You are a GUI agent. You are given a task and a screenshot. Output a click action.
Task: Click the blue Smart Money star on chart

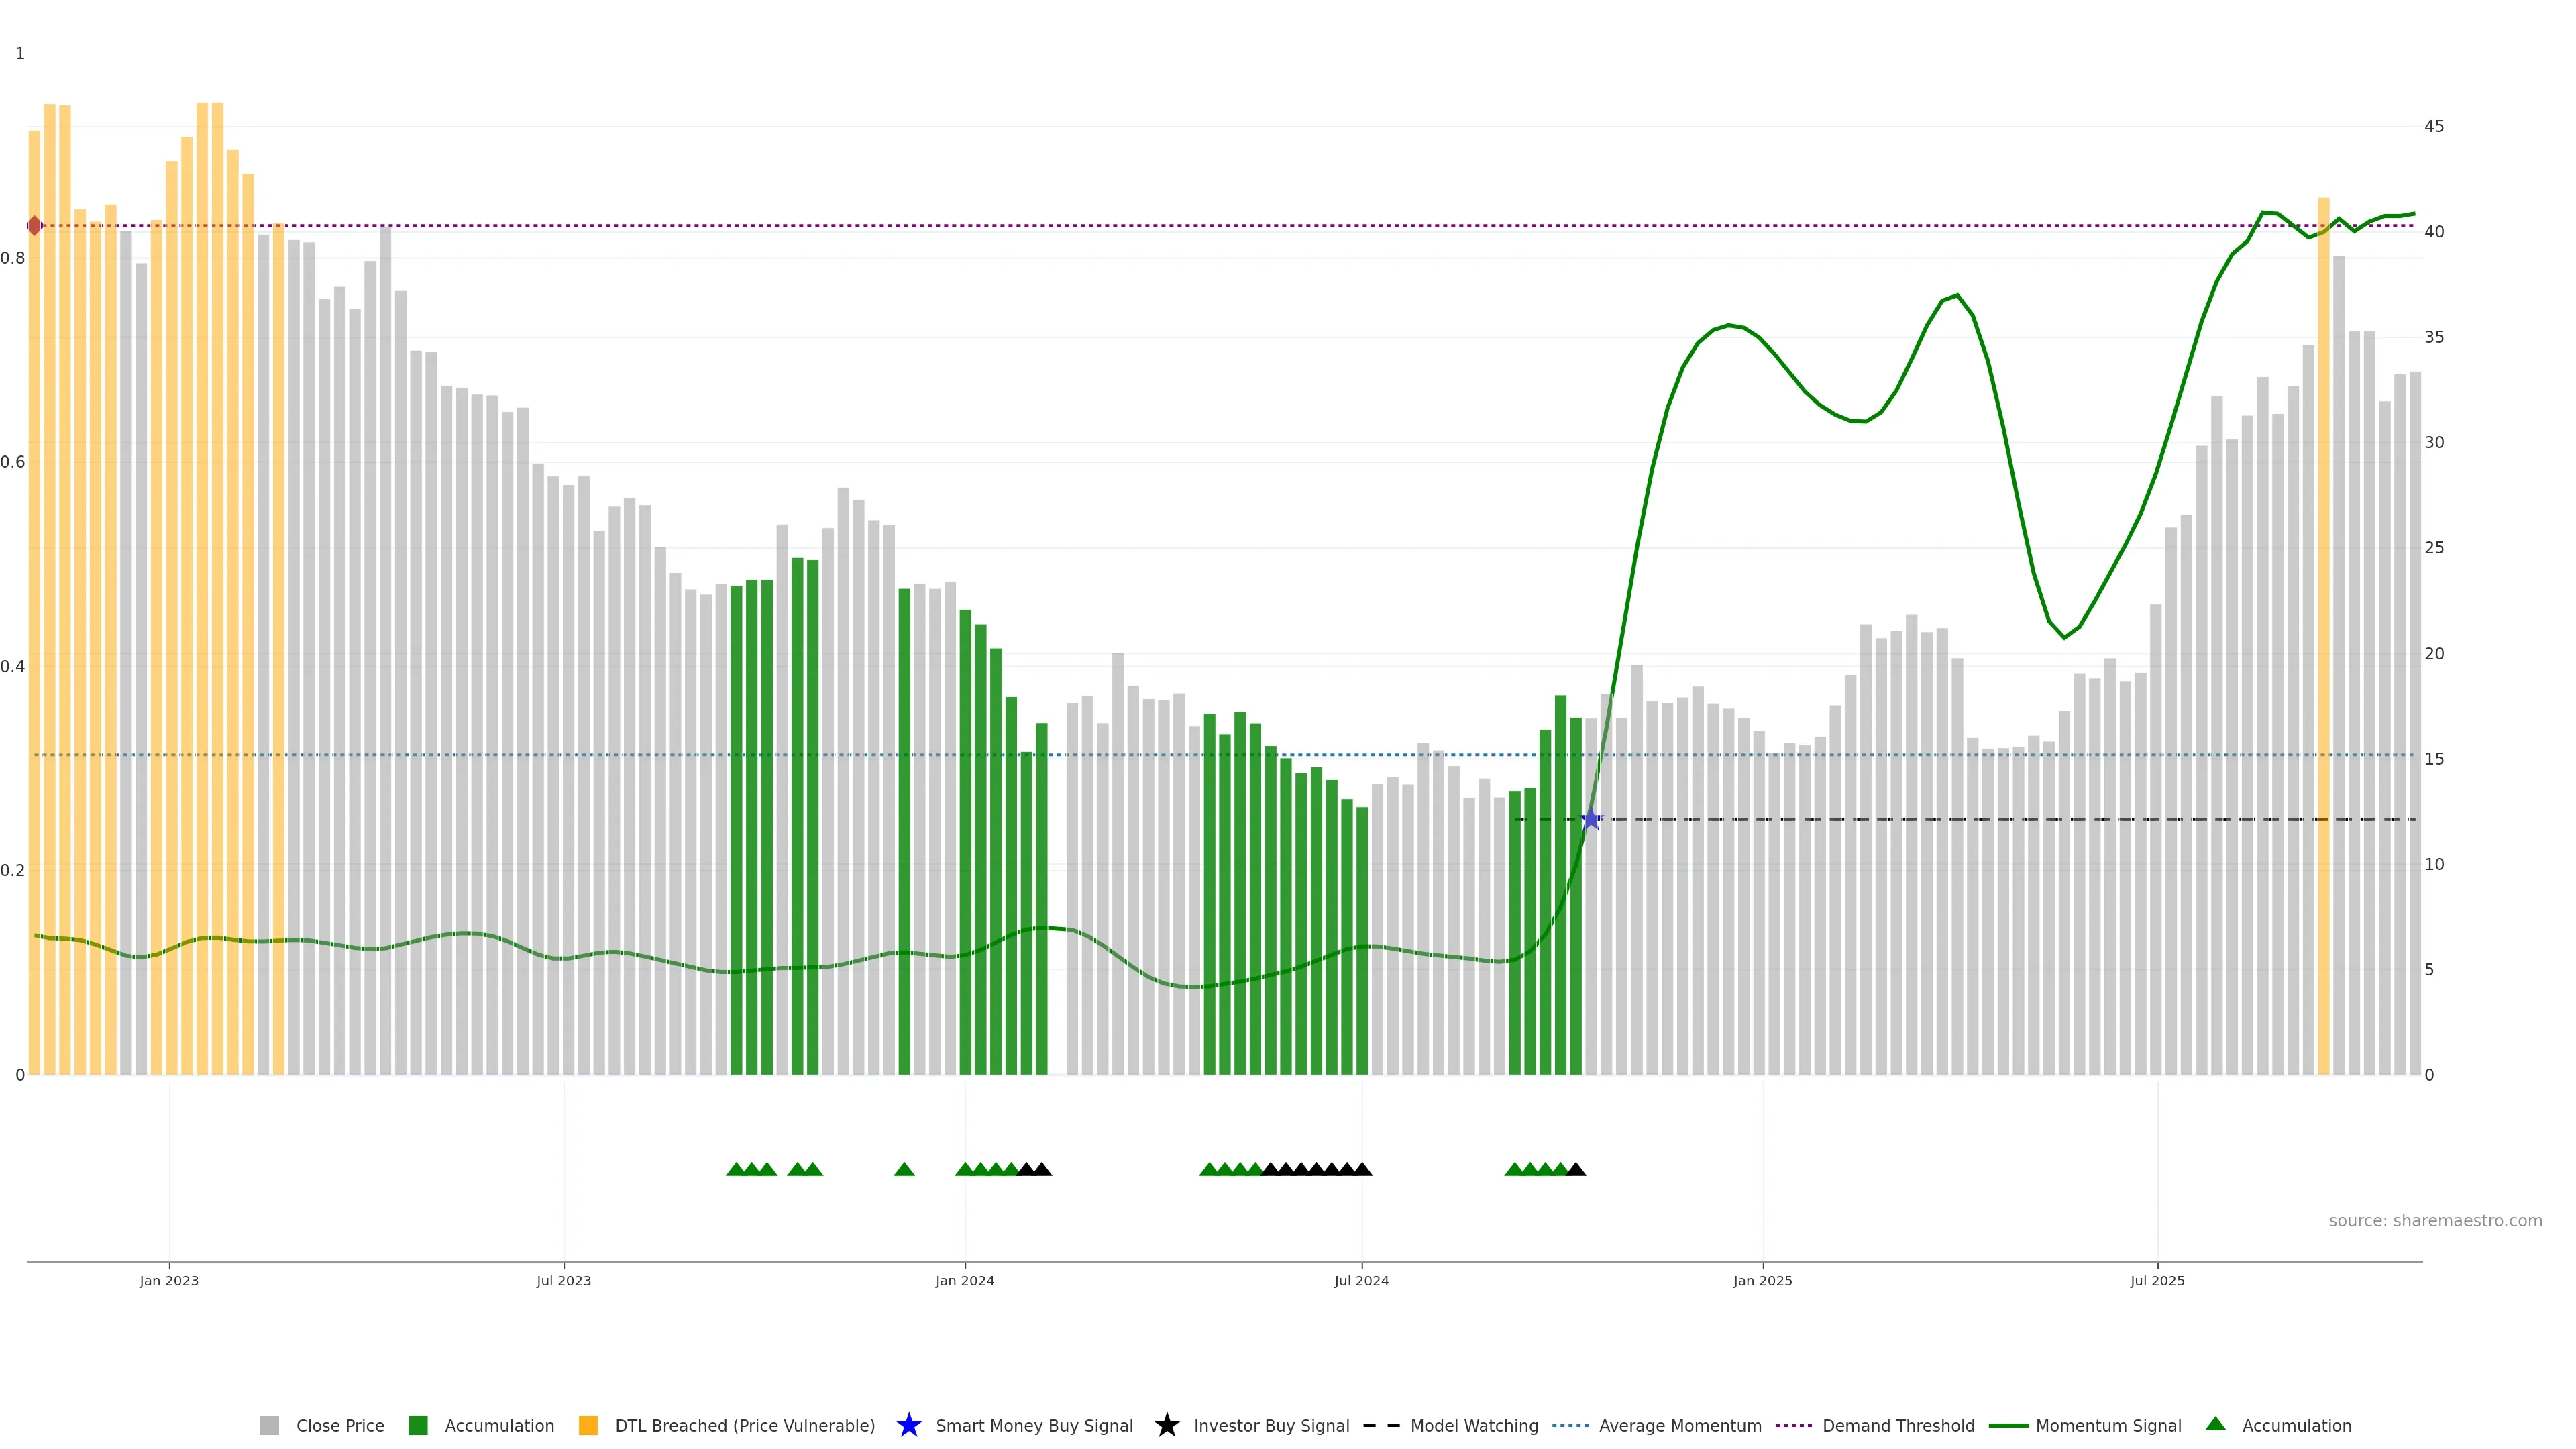pyautogui.click(x=1591, y=819)
